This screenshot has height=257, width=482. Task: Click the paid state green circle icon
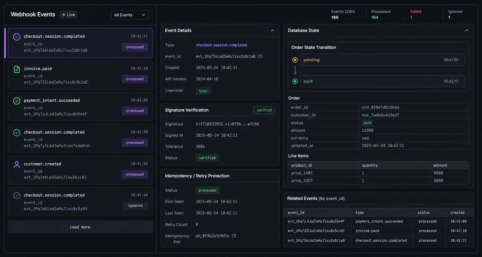pos(295,81)
